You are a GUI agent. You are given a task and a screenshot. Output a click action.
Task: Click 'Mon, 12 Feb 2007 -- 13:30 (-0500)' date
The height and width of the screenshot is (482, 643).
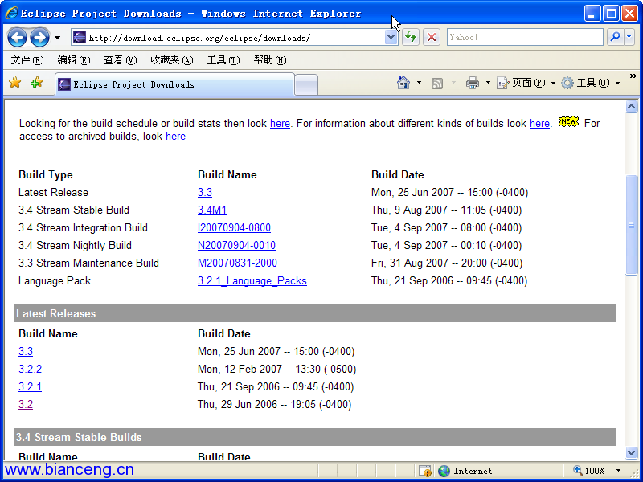276,370
